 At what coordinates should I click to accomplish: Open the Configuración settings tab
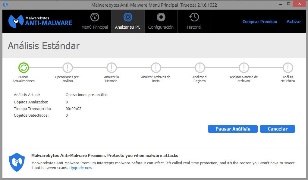pyautogui.click(x=161, y=21)
